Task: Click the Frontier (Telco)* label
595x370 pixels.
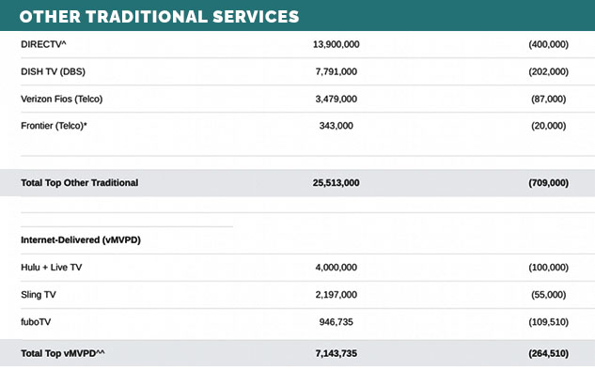Action: pyautogui.click(x=54, y=126)
